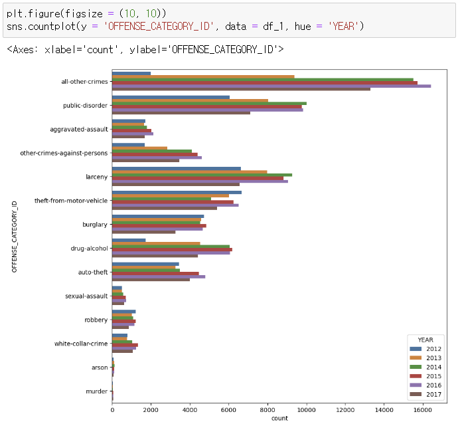Click the 'arson' axis label
This screenshot has height=426, width=460.
pos(100,368)
